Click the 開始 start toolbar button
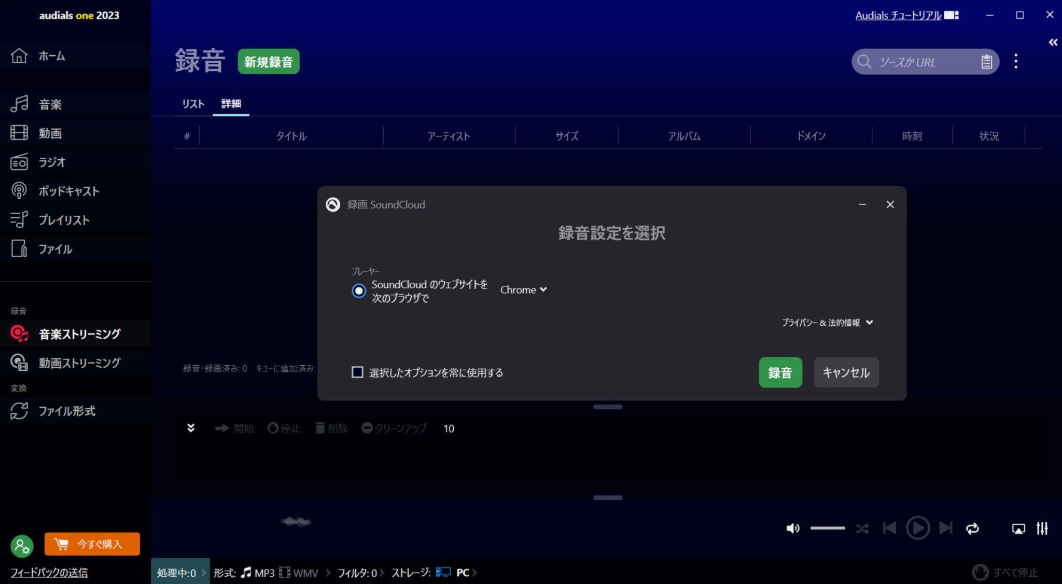 point(234,428)
